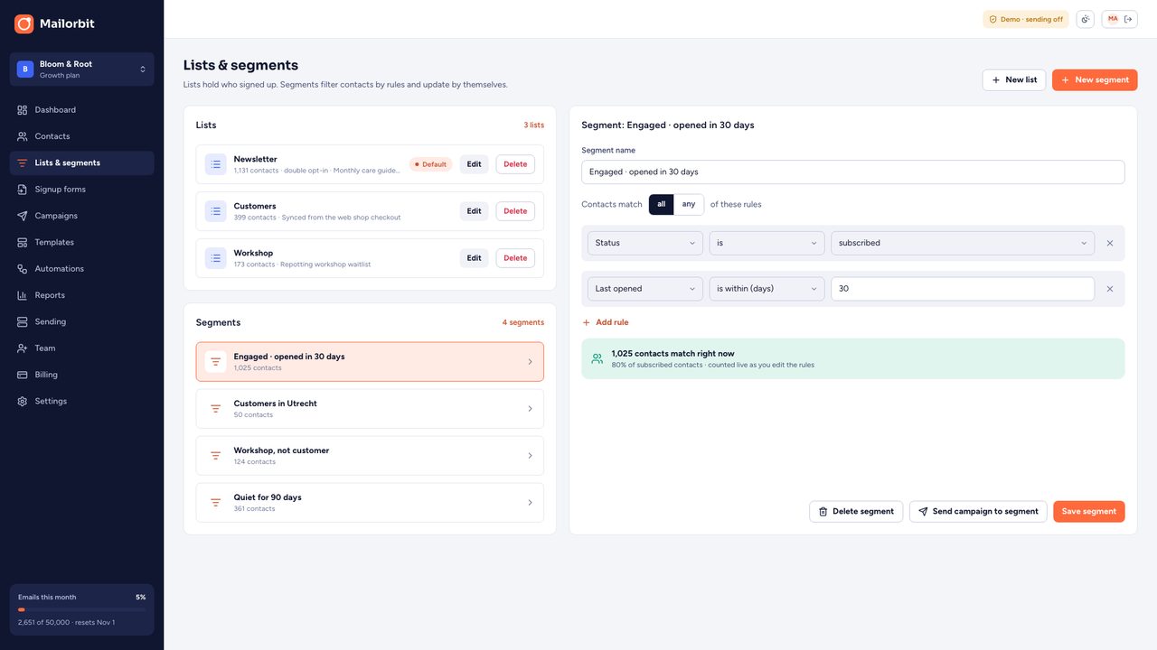This screenshot has height=650, width=1157.
Task: Open the 'subscribed' value dropdown
Action: (963, 243)
